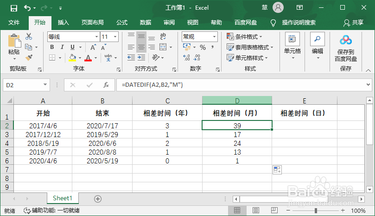Switch to Page Layout view

[x=256, y=210]
